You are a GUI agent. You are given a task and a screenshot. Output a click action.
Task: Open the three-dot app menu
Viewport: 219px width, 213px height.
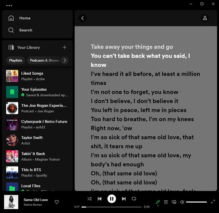tap(9, 6)
